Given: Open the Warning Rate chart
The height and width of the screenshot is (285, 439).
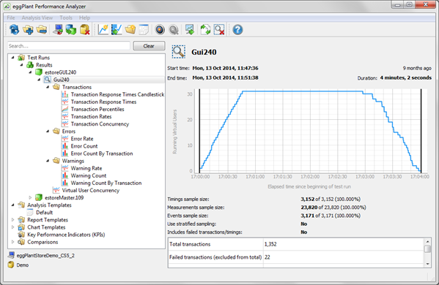Looking at the screenshot, I should (86, 168).
